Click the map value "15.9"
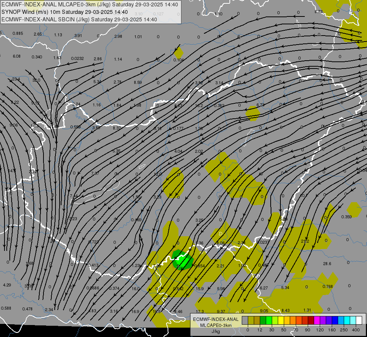The height and width of the screenshot is (337, 367). click(200, 289)
